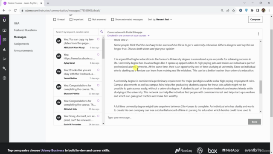
Task: Check the Important filter checkbox
Action: 71,19
